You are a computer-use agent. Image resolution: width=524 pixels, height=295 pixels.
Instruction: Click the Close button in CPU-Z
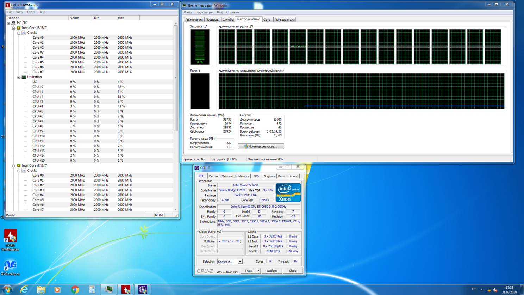click(x=292, y=271)
